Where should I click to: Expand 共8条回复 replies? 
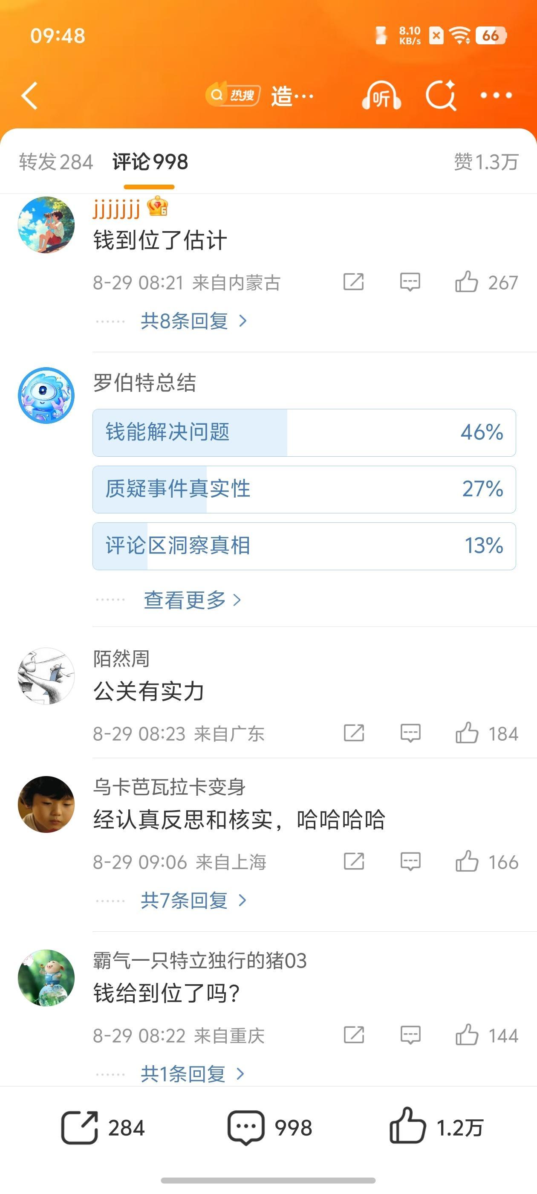[193, 321]
